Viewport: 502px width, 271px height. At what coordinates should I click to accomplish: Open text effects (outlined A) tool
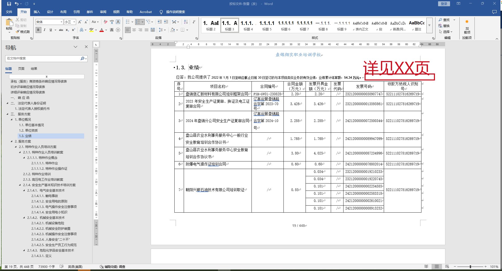pos(82,30)
